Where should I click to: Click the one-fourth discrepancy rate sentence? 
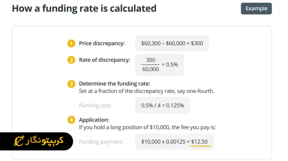pos(147,91)
